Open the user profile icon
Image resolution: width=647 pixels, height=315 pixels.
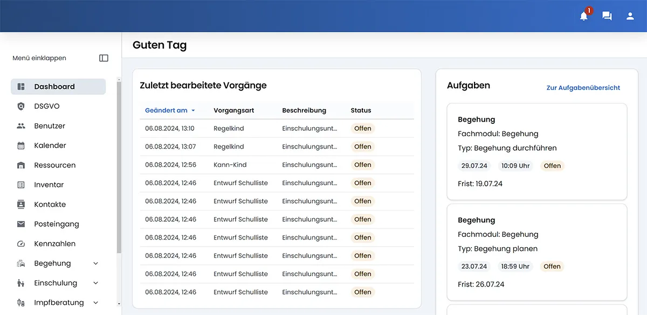click(630, 16)
